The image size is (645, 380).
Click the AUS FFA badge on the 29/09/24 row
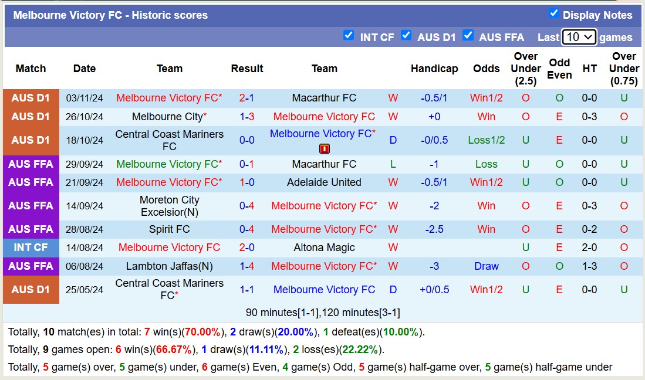[31, 164]
